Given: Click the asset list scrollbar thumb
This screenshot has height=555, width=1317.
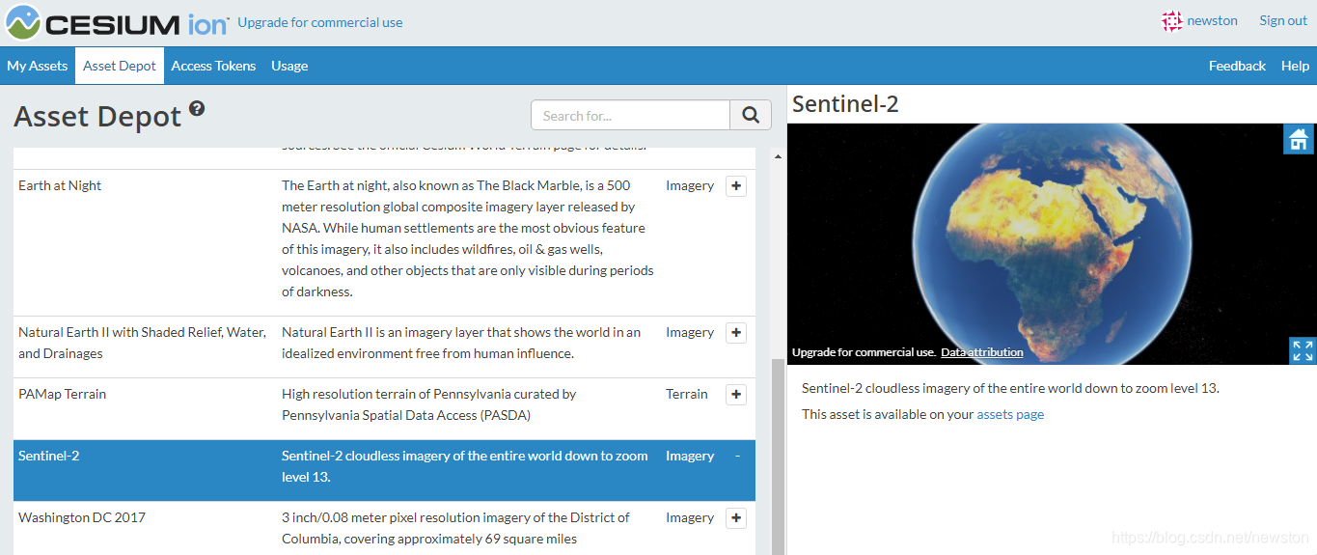Looking at the screenshot, I should pyautogui.click(x=777, y=458).
